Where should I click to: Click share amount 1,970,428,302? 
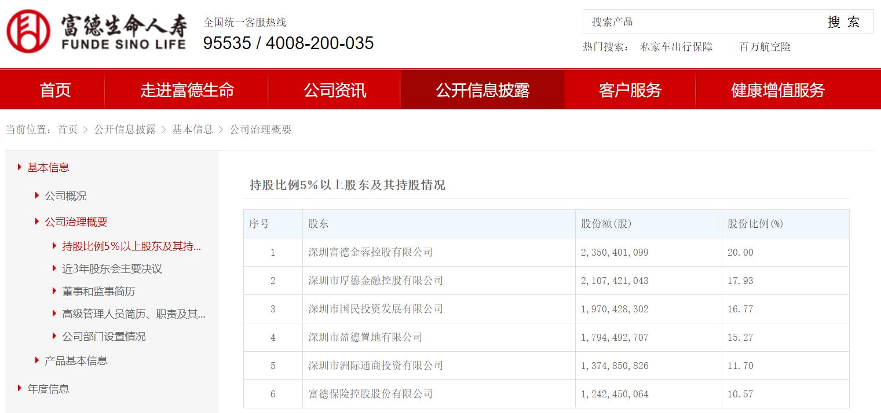615,309
